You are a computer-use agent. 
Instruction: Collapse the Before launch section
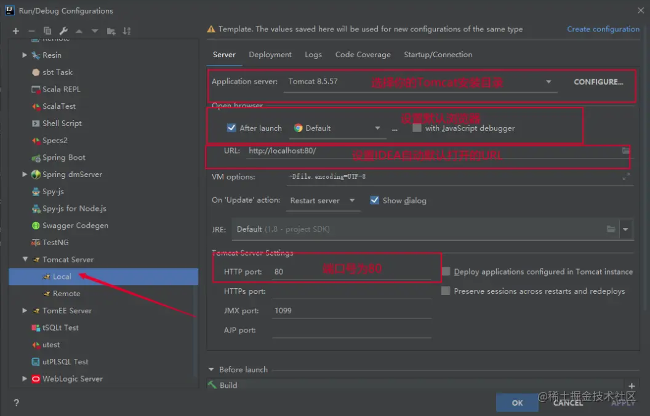pos(211,369)
